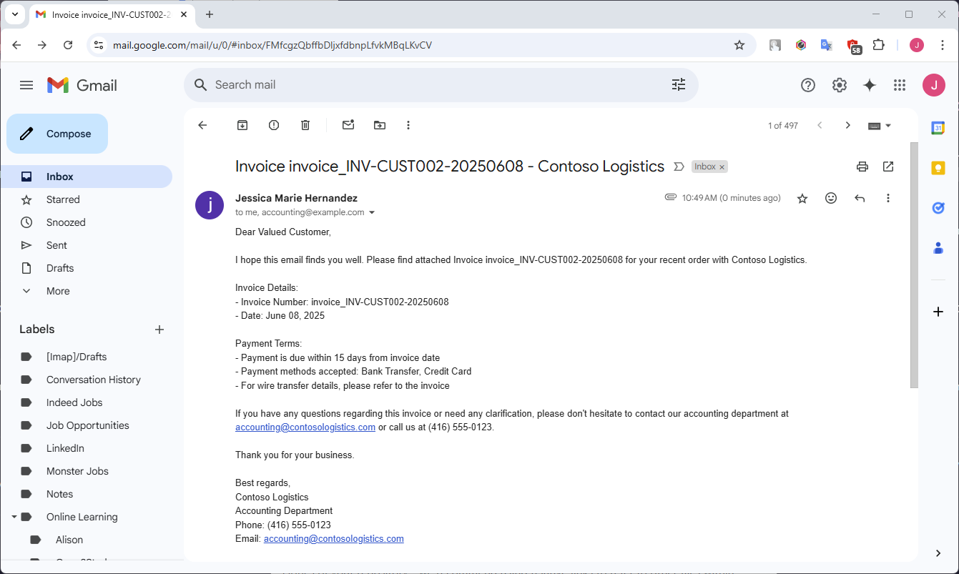Viewport: 959px width, 574px height.
Task: Click the Compose button
Action: [x=57, y=134]
